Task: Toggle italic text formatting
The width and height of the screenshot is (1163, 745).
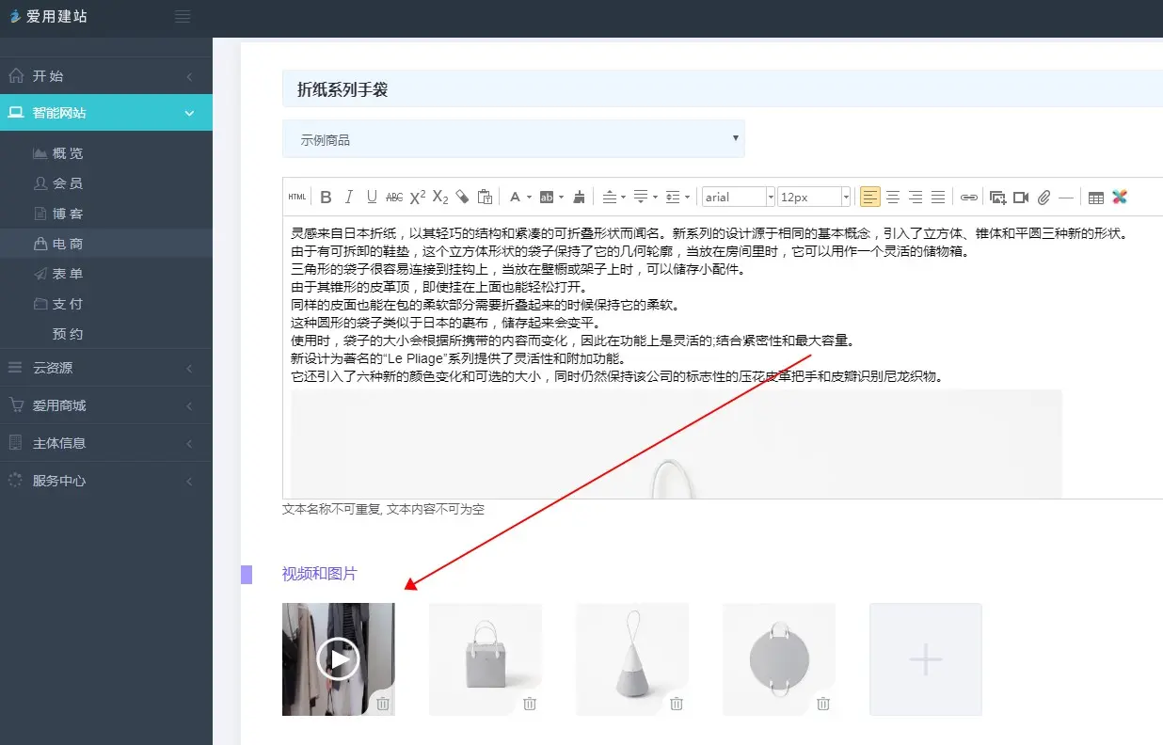Action: (x=349, y=198)
